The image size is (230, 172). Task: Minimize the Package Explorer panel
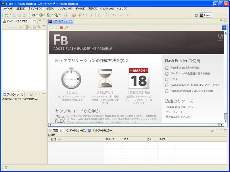40,21
